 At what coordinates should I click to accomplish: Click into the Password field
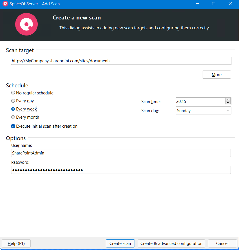(x=121, y=170)
